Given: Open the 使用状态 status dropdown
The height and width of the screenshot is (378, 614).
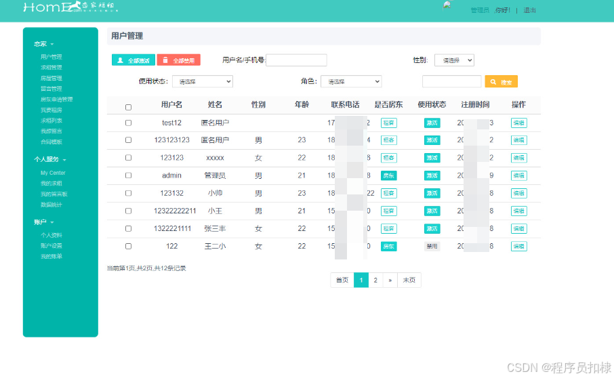Looking at the screenshot, I should pos(203,81).
